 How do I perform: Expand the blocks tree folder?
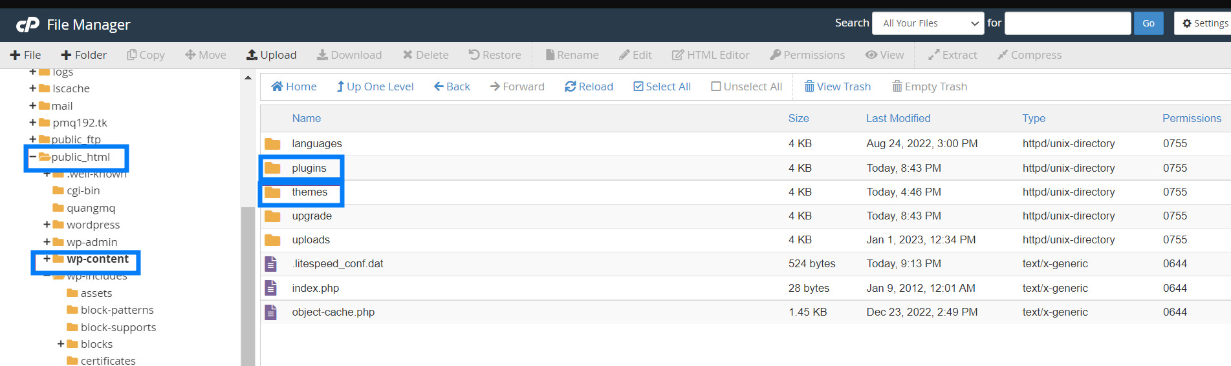click(61, 343)
